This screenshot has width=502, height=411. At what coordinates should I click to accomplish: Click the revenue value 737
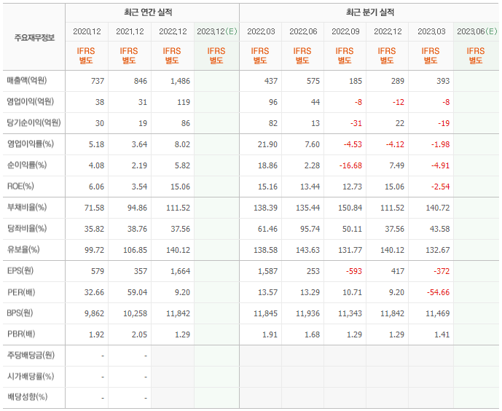click(98, 81)
